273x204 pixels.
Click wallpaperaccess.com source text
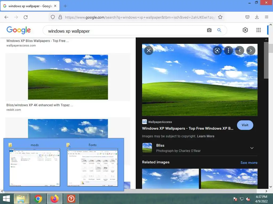pos(21,45)
